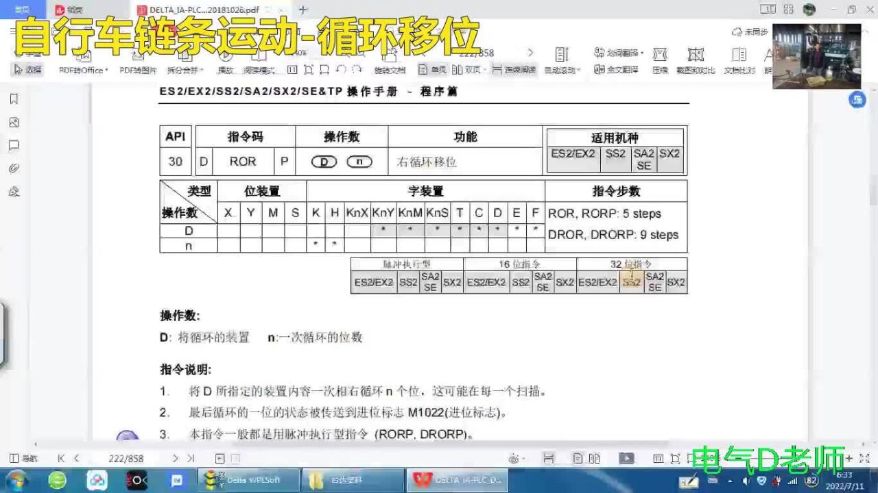
Task: Open the Windows Start menu
Action: coord(16,480)
